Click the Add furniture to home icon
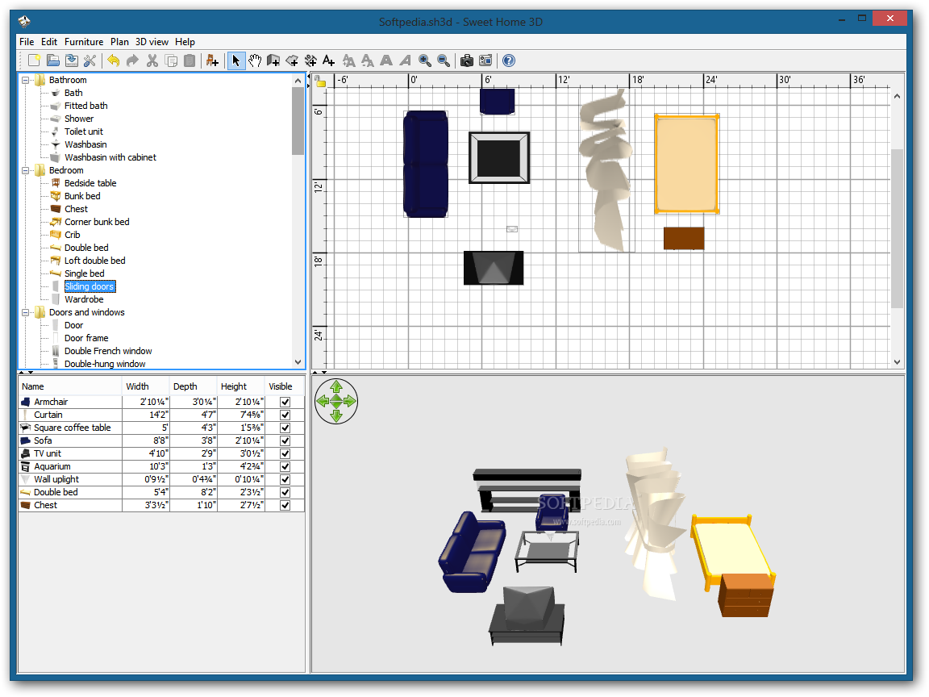Image resolution: width=929 pixels, height=697 pixels. 212,61
